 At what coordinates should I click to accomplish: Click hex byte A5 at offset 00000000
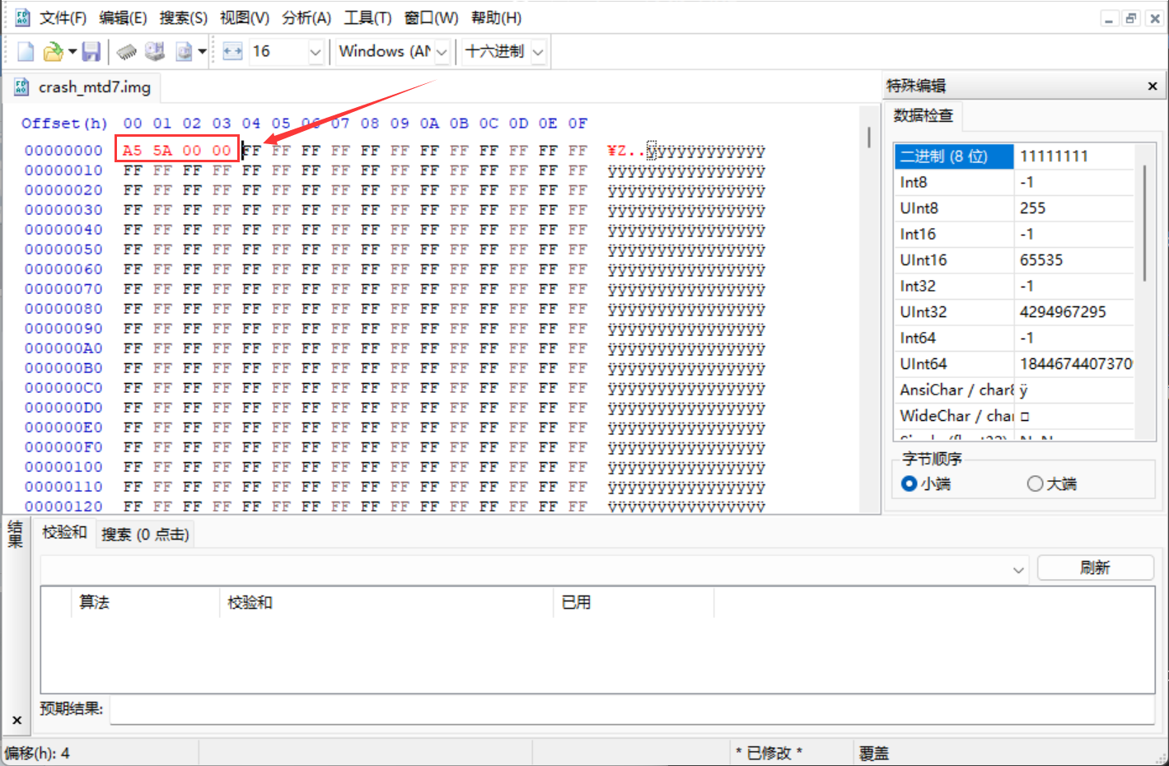(132, 150)
